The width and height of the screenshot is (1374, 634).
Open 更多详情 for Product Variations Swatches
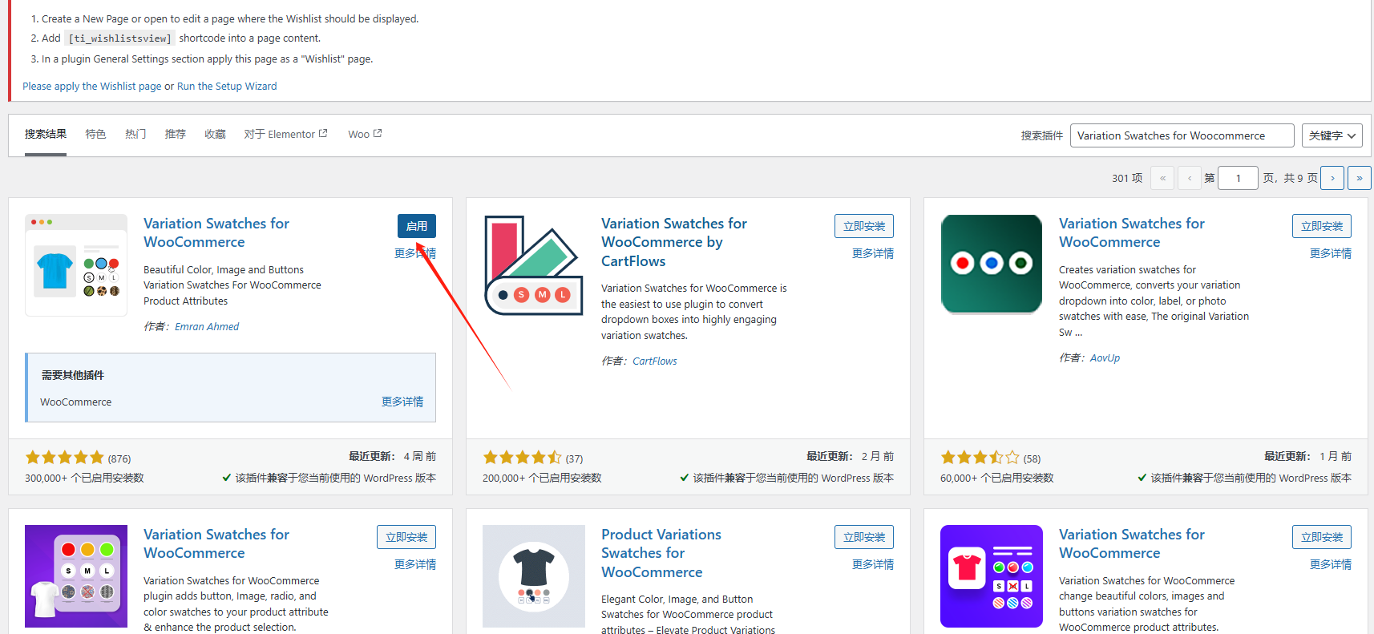[873, 564]
